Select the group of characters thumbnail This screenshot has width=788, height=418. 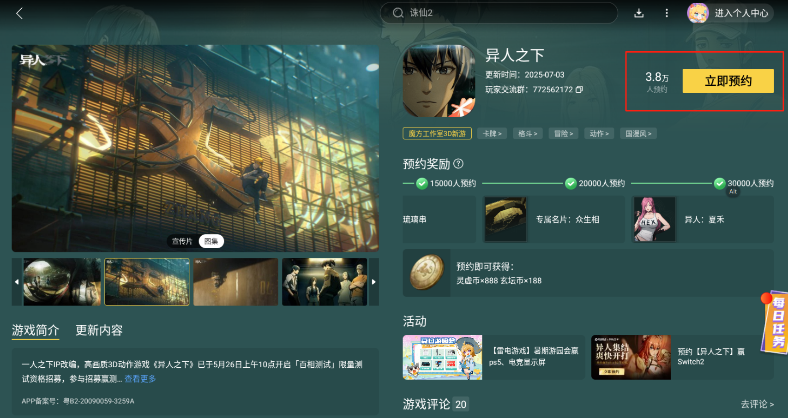pos(325,282)
